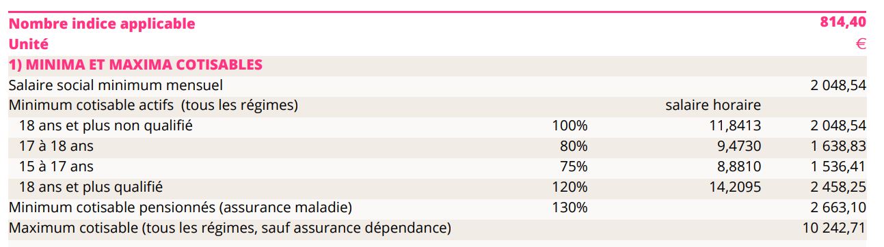
Task: Click the euro symbol unit
Action: [x=861, y=44]
